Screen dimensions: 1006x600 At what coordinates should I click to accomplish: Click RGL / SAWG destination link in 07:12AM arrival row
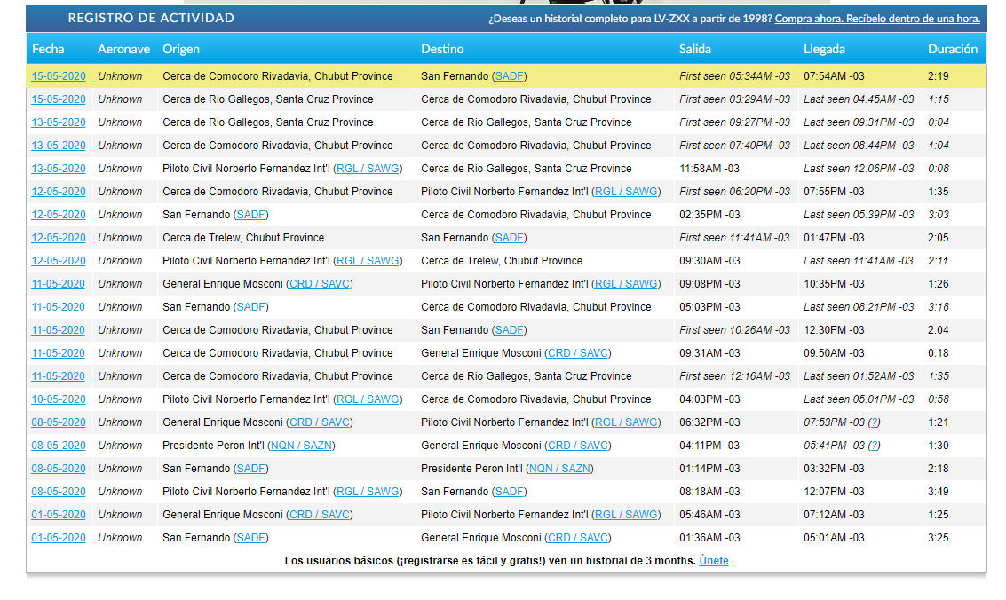click(626, 515)
